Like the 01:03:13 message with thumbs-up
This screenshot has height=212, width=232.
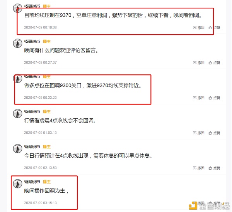click(214, 133)
